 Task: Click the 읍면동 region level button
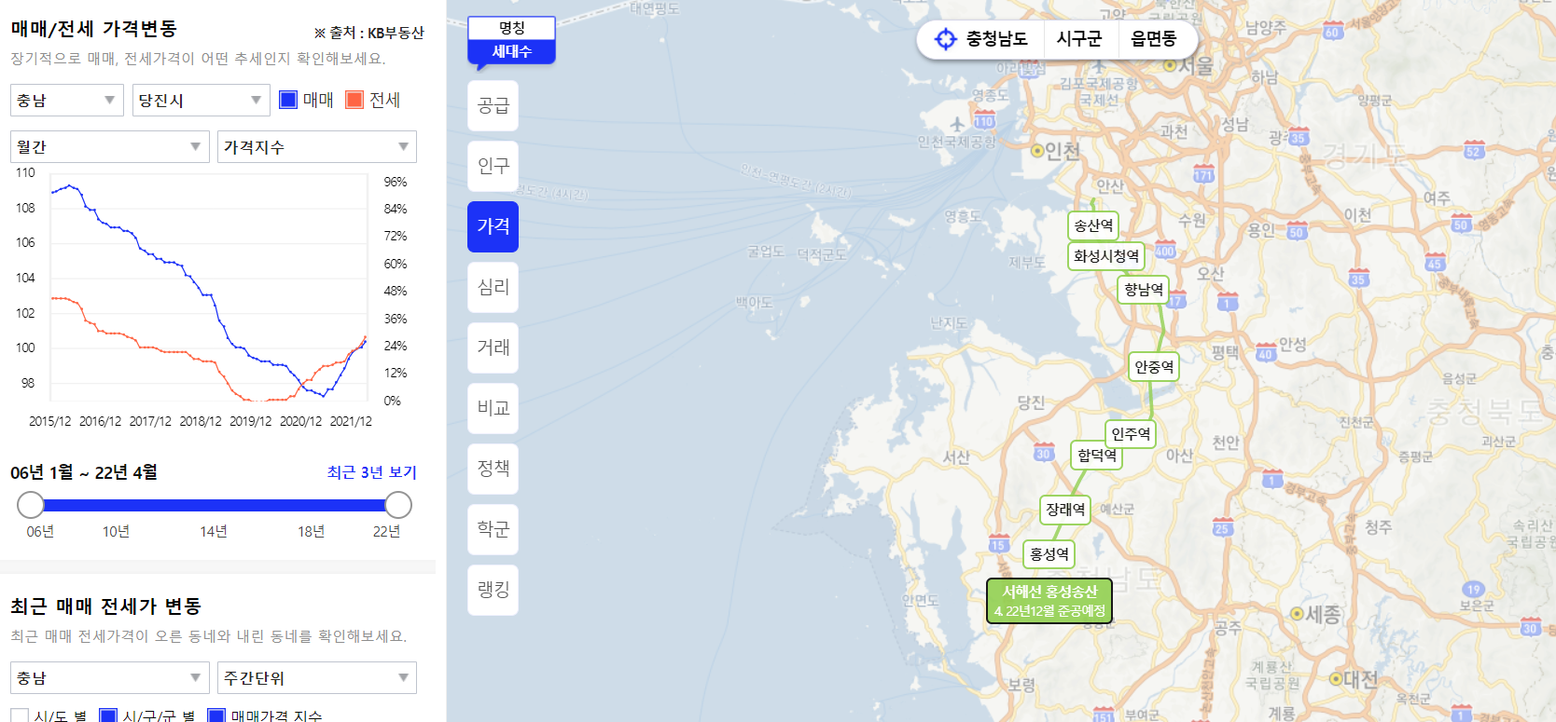[x=1153, y=39]
